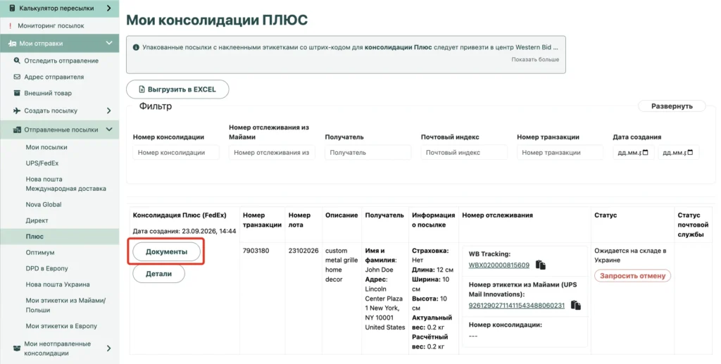Click Развернуть to expand the filter
This screenshot has width=721, height=364.
pyautogui.click(x=672, y=106)
